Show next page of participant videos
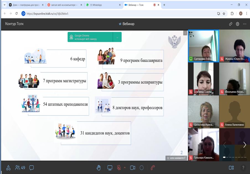This screenshot has width=250, height=174. [244, 145]
